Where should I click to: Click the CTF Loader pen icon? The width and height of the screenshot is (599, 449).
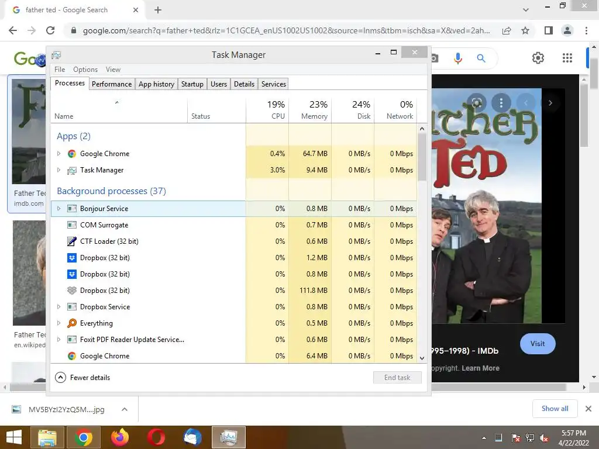point(71,241)
